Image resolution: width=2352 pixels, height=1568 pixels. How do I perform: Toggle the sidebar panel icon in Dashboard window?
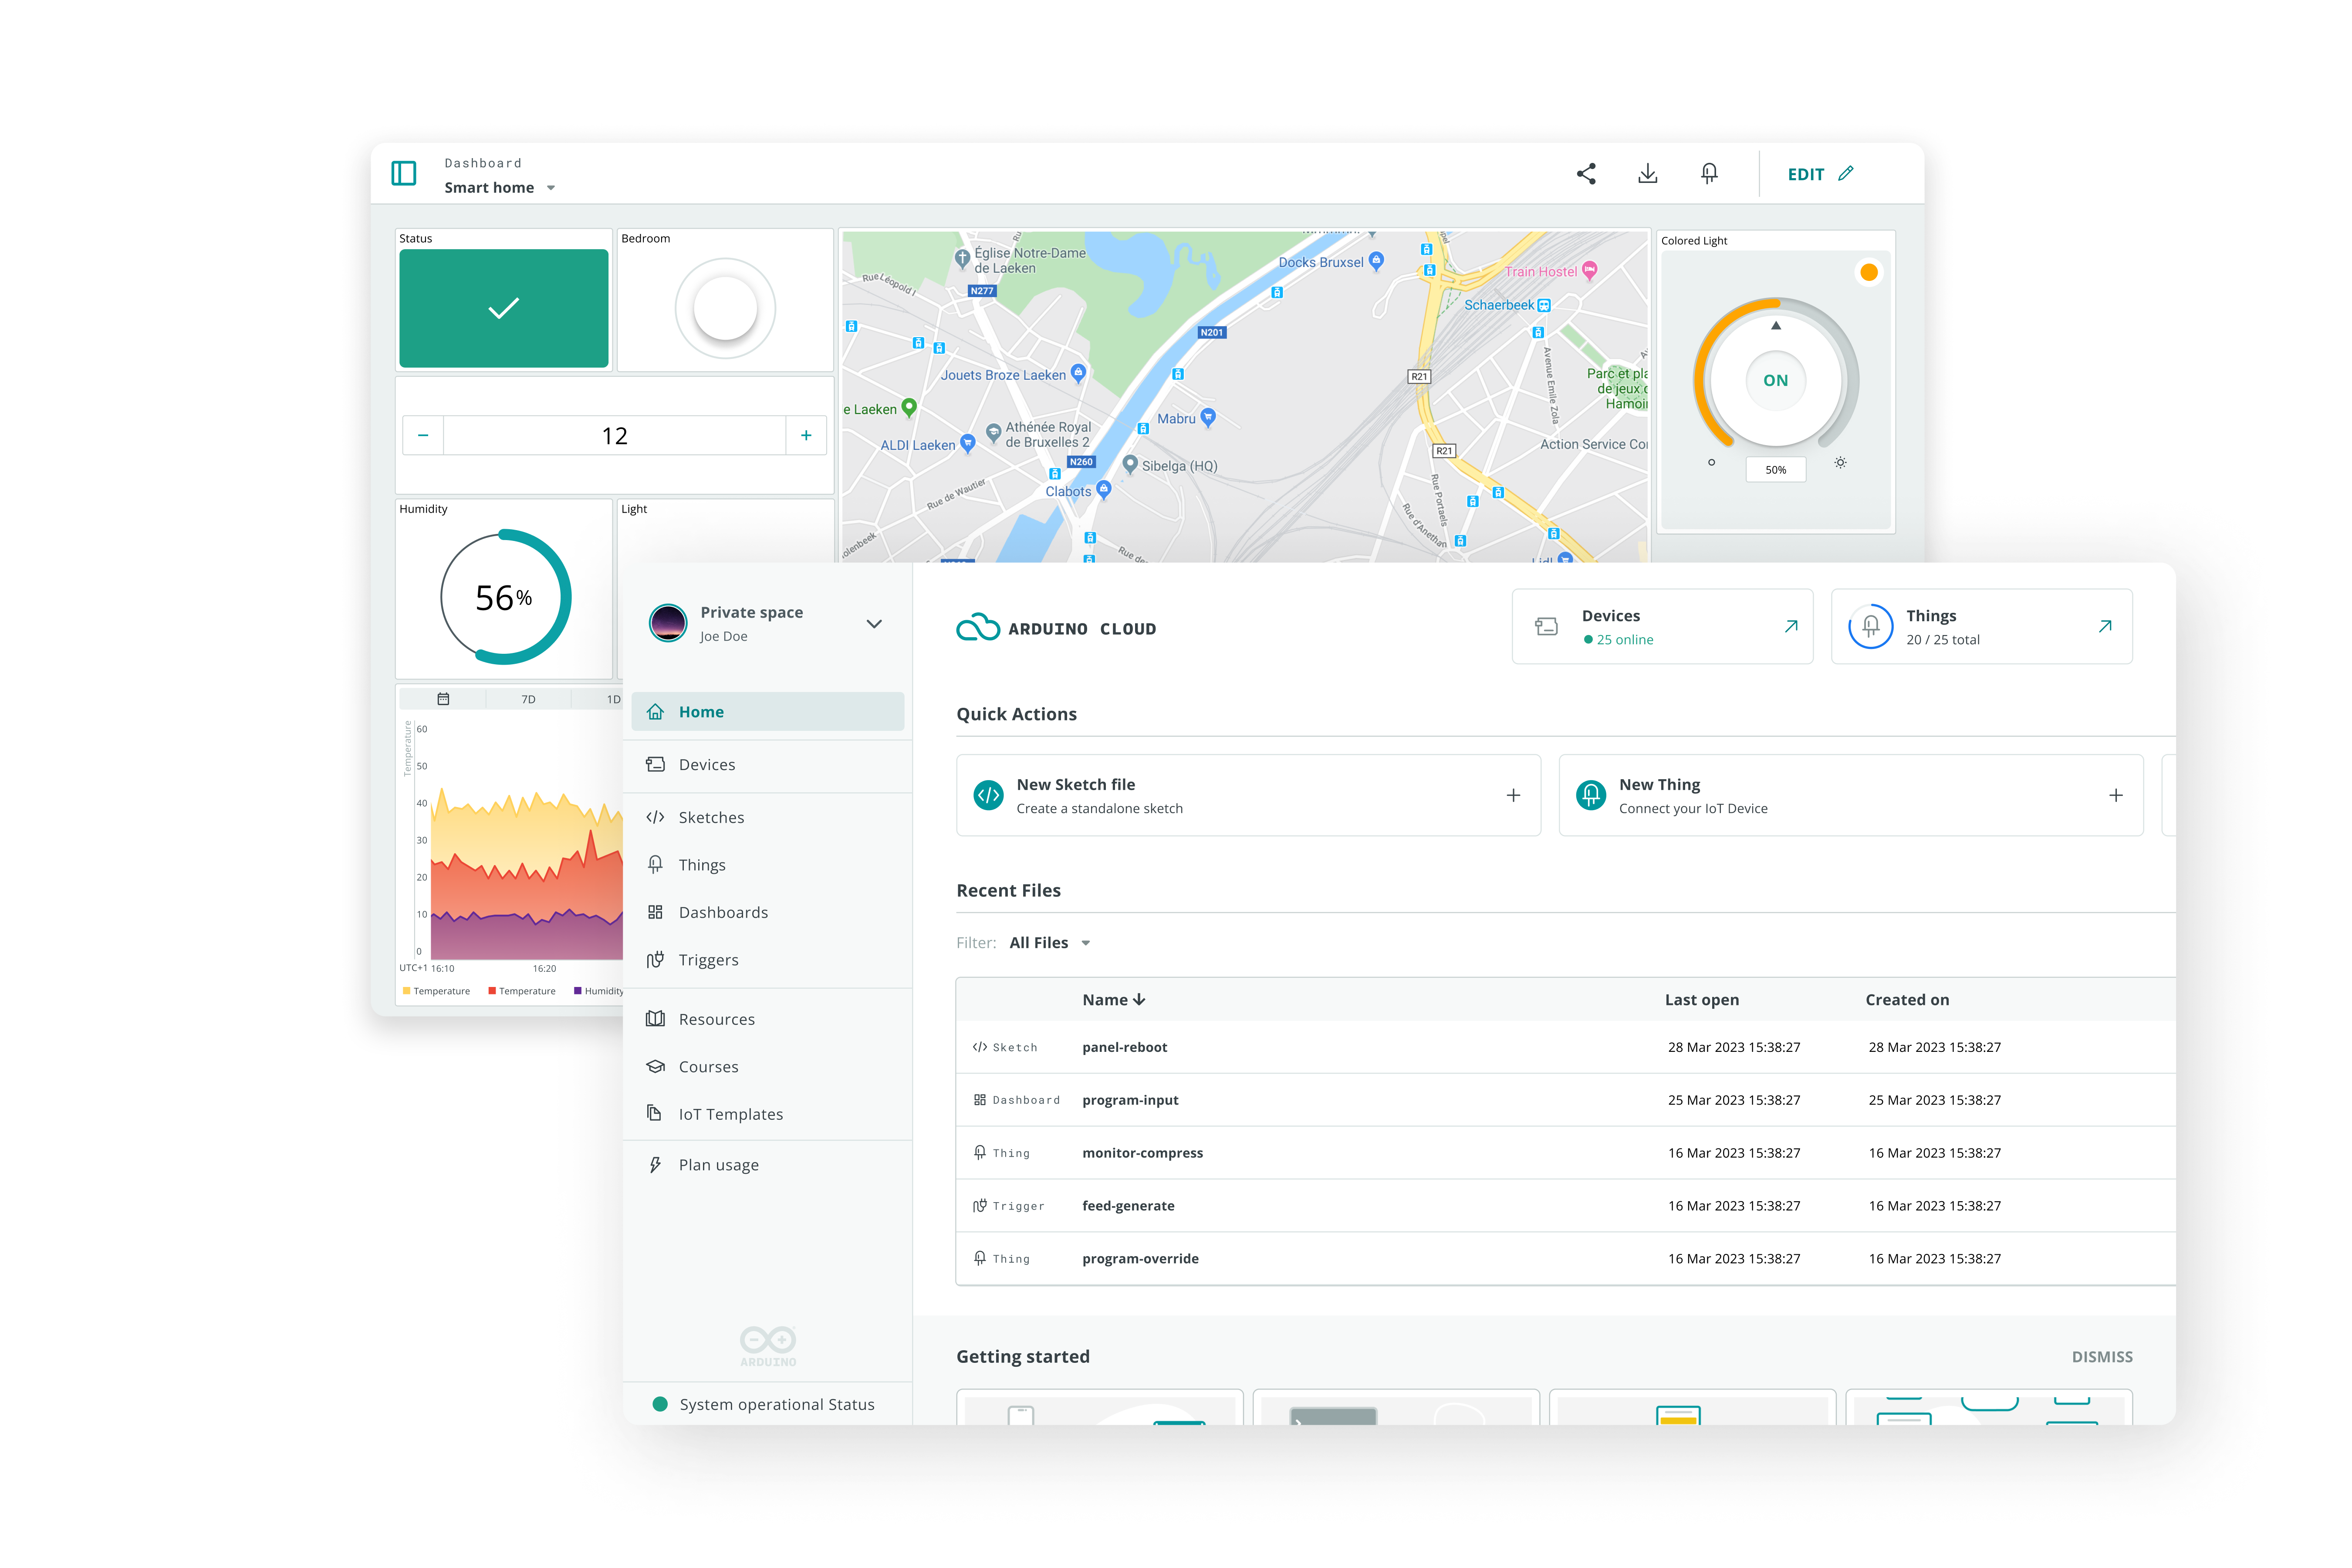tap(404, 173)
